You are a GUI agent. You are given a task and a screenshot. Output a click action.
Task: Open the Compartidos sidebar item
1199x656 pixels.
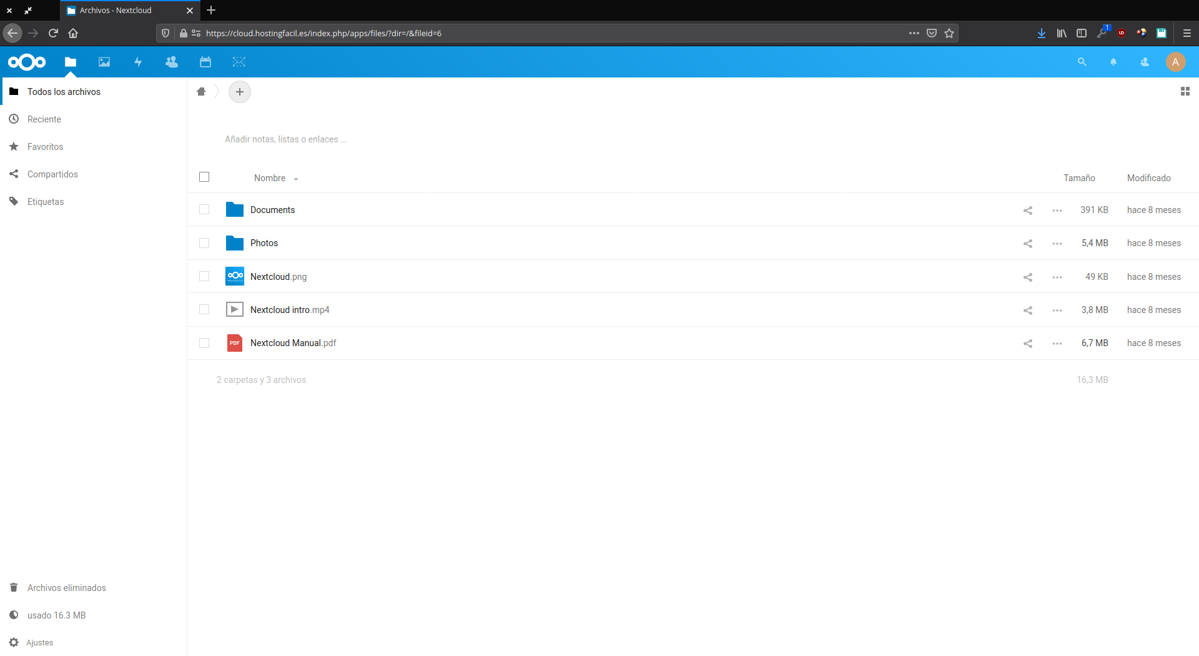(52, 174)
